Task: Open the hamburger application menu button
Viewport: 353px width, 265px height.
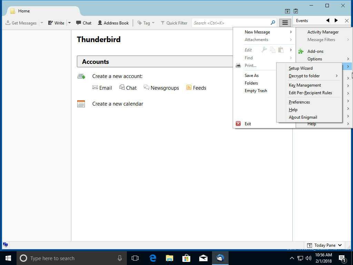Action: pos(285,23)
